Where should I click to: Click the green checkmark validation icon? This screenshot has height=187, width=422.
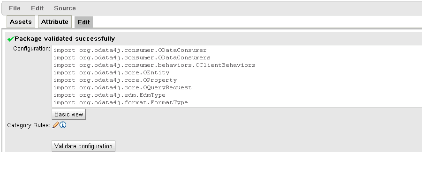click(11, 39)
